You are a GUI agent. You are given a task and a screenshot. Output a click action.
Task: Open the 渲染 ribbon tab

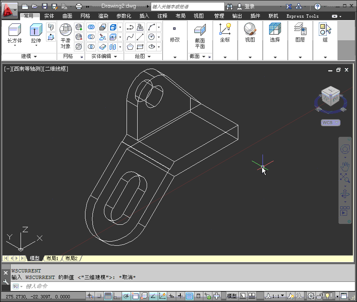(103, 16)
